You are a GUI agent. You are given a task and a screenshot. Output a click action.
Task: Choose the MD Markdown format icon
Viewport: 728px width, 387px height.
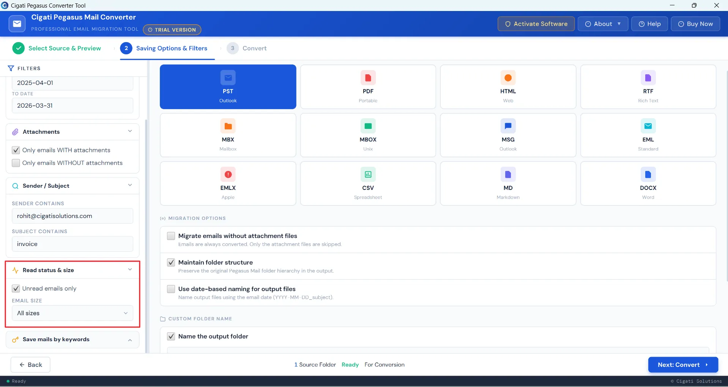tap(508, 174)
